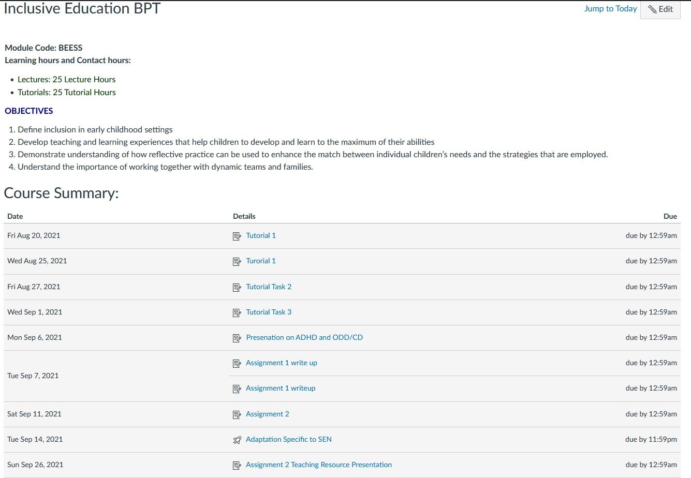Open Adaptation Specific to SEN quiz
691x478 pixels.
coord(289,439)
